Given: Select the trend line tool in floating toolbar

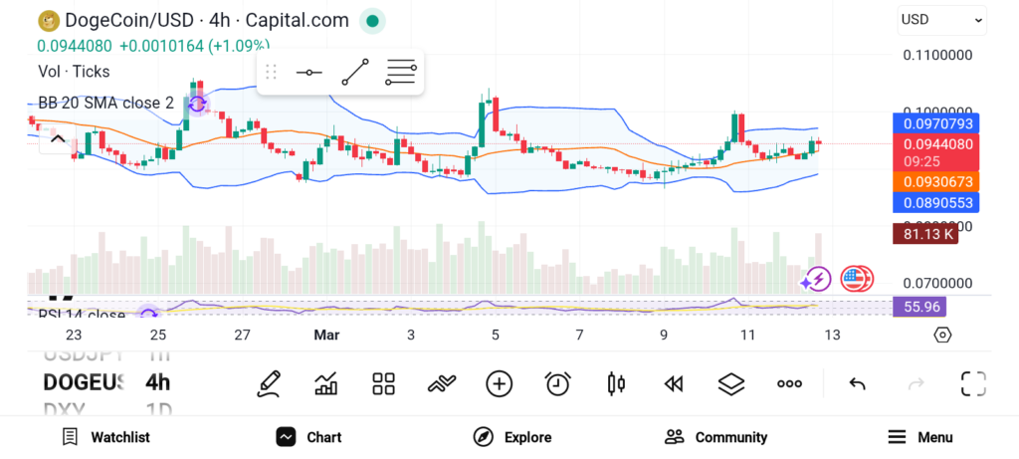Looking at the screenshot, I should tap(354, 72).
